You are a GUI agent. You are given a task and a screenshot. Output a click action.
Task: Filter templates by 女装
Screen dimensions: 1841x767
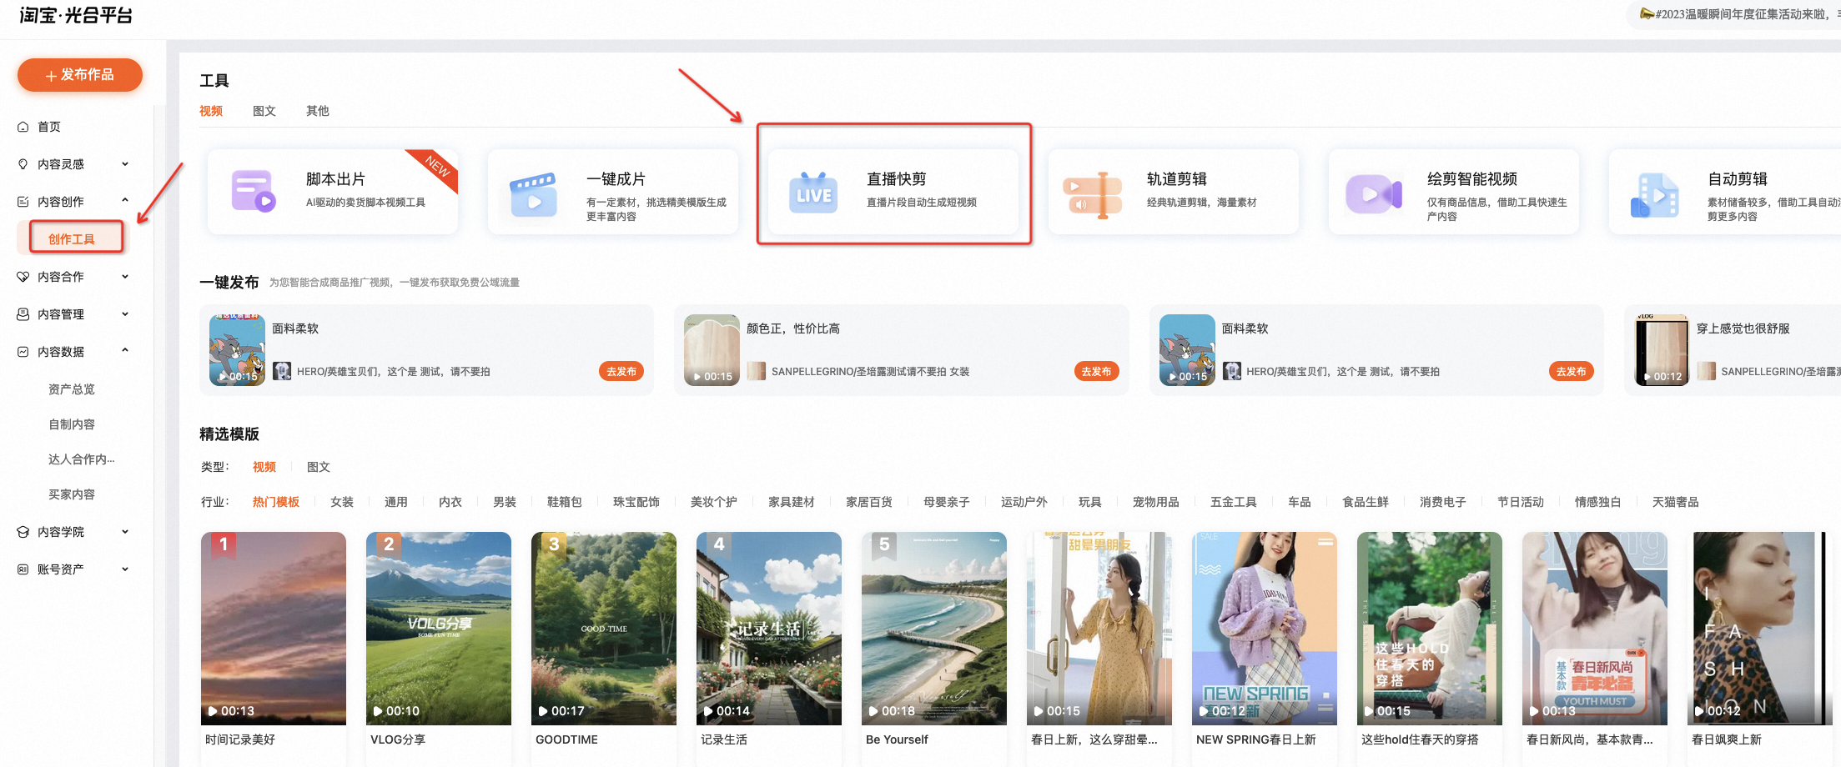[x=342, y=502]
